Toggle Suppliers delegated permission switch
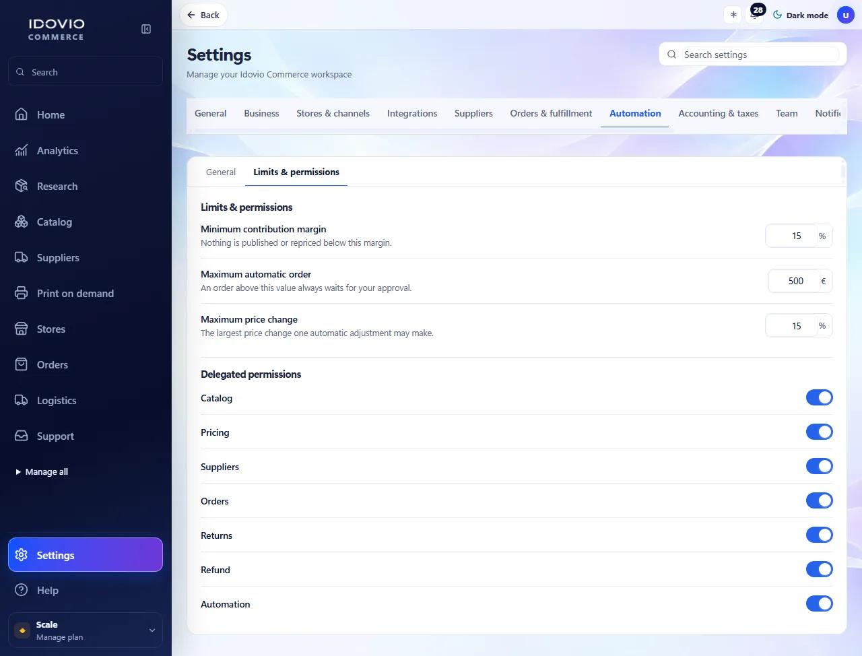This screenshot has height=656, width=862. (820, 466)
